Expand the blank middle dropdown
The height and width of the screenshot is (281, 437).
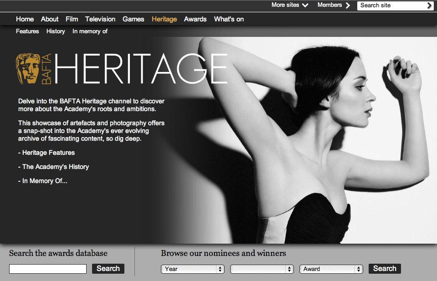point(262,269)
